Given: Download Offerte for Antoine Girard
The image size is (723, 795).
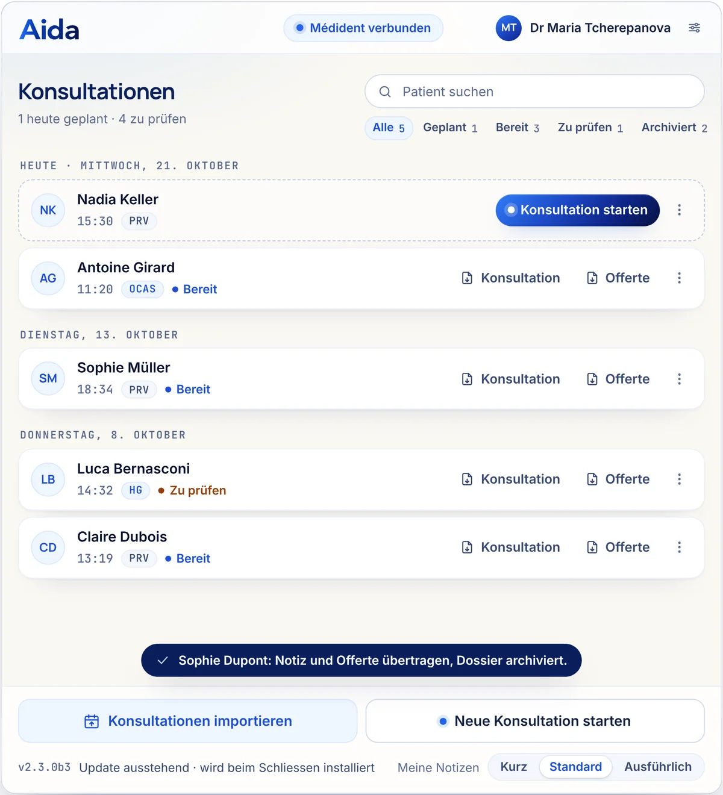Looking at the screenshot, I should pyautogui.click(x=618, y=278).
